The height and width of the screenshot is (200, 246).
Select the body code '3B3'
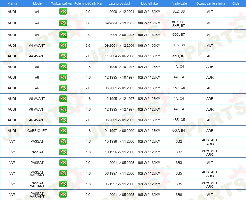[x=179, y=163]
